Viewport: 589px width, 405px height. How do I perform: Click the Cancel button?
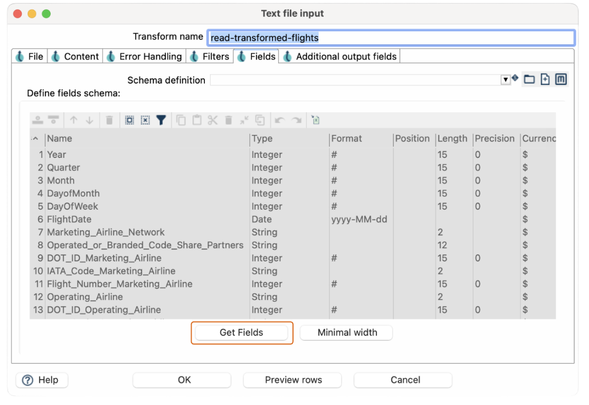point(403,380)
